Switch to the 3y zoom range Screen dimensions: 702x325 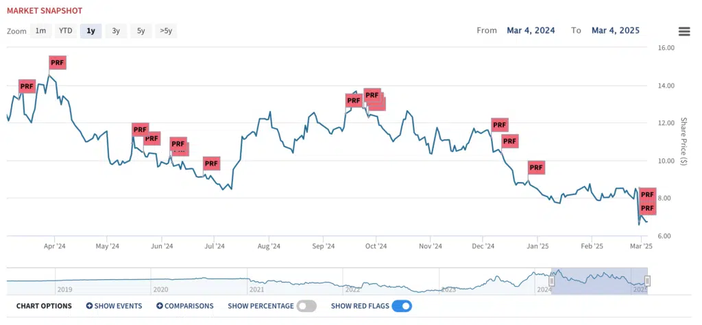[x=116, y=31]
